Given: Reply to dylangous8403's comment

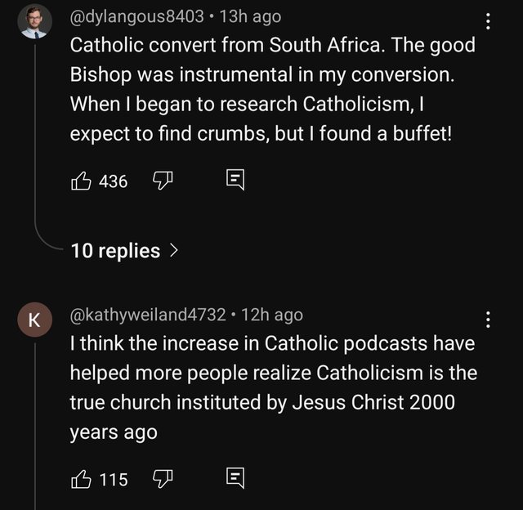Looking at the screenshot, I should pos(233,181).
